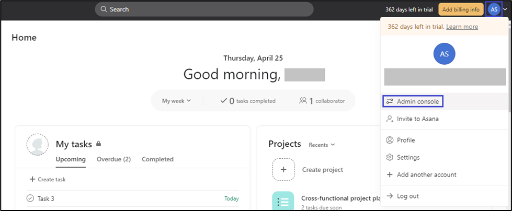Click the My tasks profile photo placeholder
The width and height of the screenshot is (512, 211).
pyautogui.click(x=37, y=145)
